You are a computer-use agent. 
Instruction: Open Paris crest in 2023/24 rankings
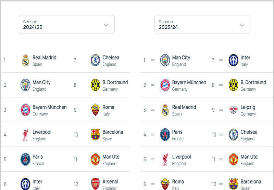(165, 135)
